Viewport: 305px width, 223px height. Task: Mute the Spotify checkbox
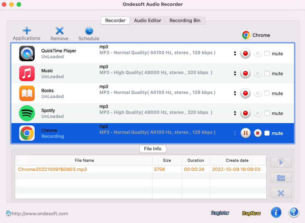267,113
